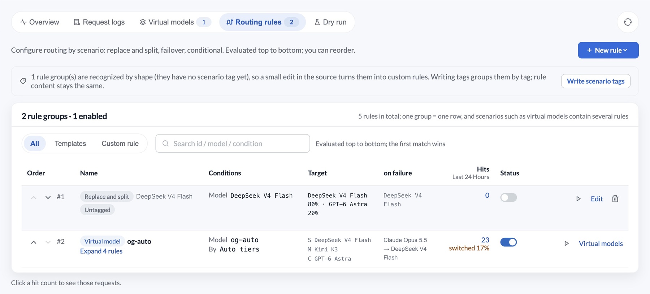Run test for og-auto rule

(566, 243)
